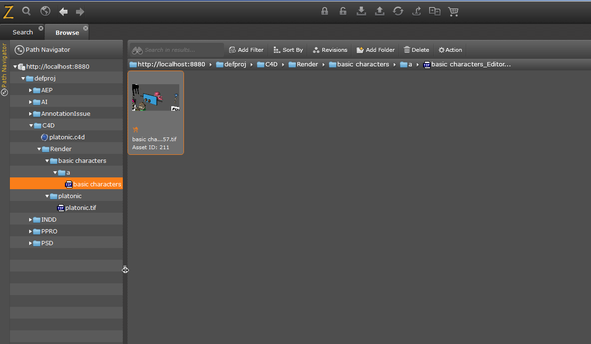The width and height of the screenshot is (591, 344).
Task: Click the orange cart icon on asset card
Action: [x=136, y=130]
